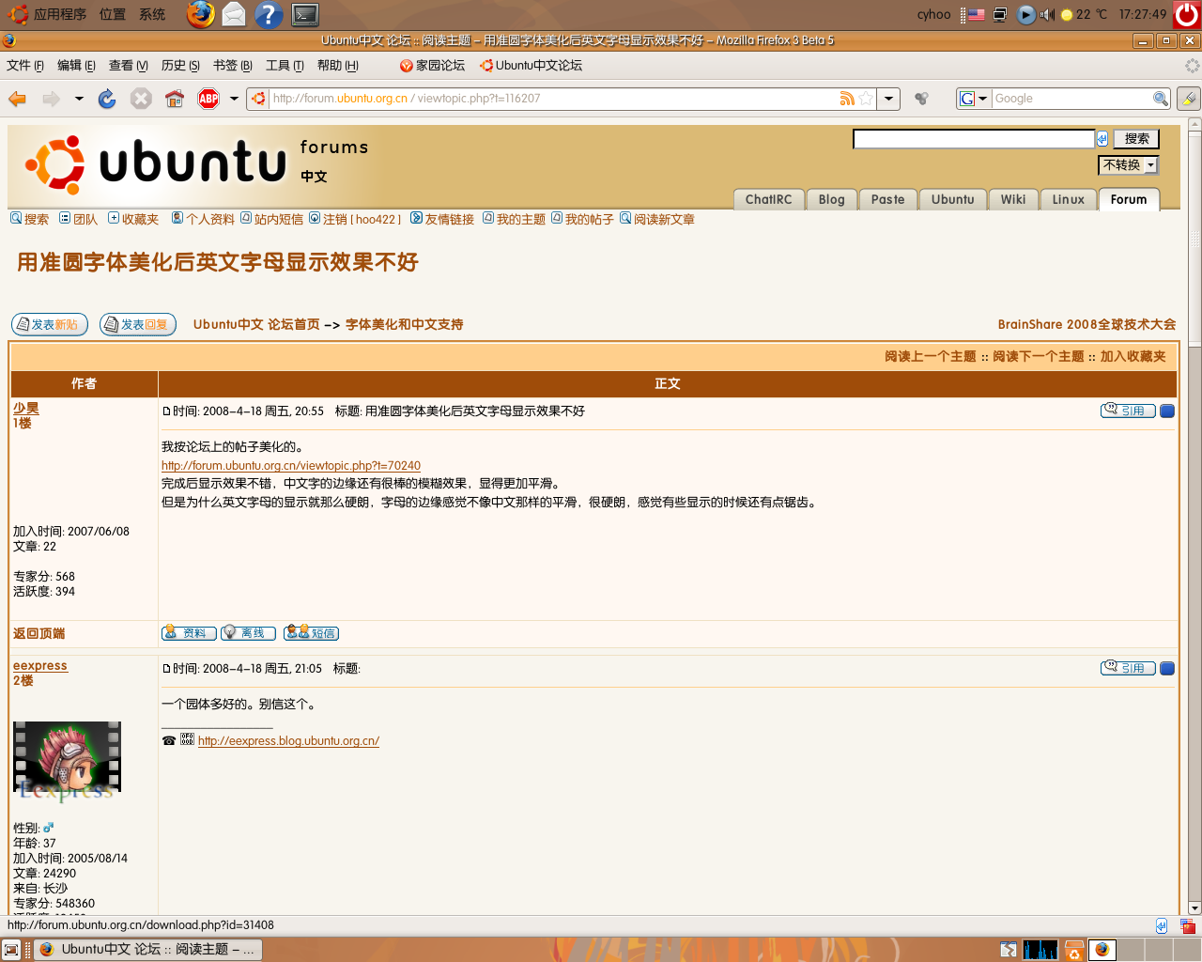Open the blue help question mark launcher

pyautogui.click(x=269, y=14)
